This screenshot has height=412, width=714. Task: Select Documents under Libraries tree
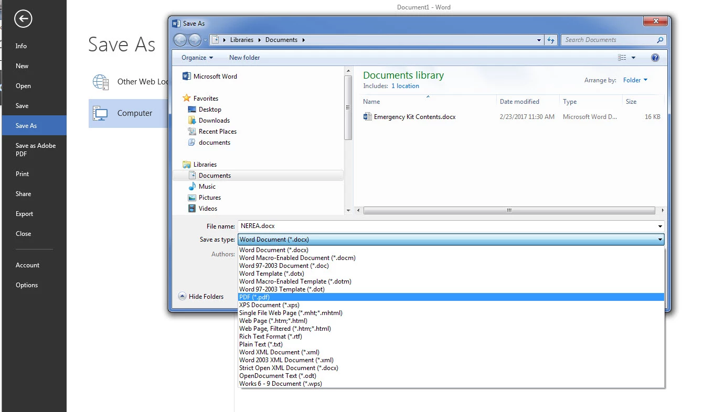215,176
